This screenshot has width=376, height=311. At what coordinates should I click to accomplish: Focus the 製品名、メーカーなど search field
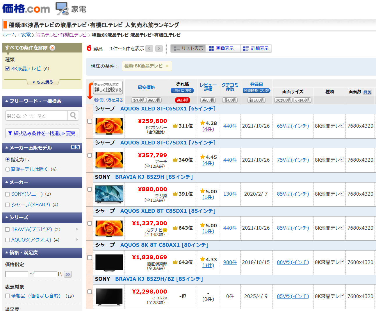tap(36, 116)
